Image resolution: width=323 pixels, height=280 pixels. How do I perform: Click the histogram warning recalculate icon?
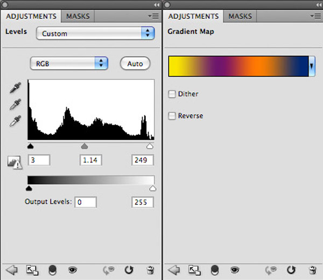coord(15,162)
